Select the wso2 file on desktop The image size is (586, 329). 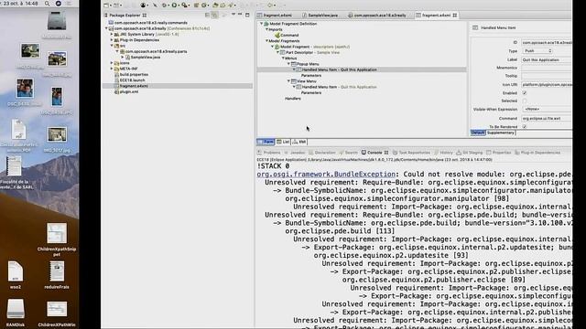[x=16, y=271]
